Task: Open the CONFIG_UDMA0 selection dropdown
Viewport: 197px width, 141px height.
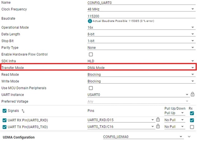Action: pyautogui.click(x=143, y=137)
